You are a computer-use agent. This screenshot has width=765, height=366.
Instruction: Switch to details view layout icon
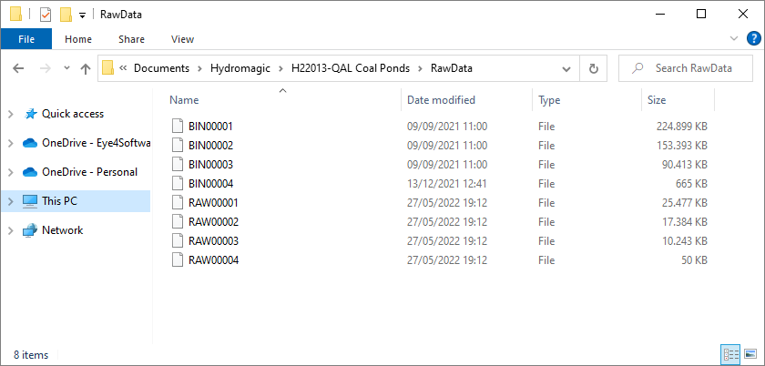[729, 354]
